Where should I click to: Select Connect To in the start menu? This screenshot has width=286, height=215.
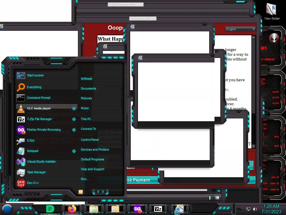point(88,129)
